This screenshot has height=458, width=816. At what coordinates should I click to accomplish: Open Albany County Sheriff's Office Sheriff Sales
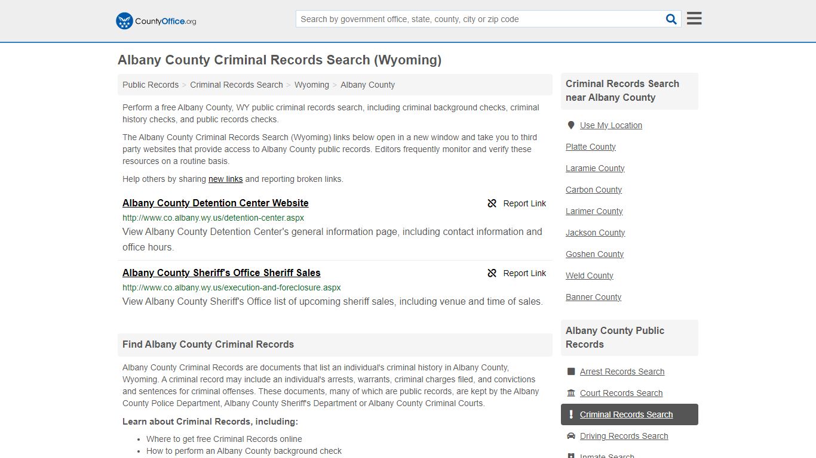click(222, 273)
